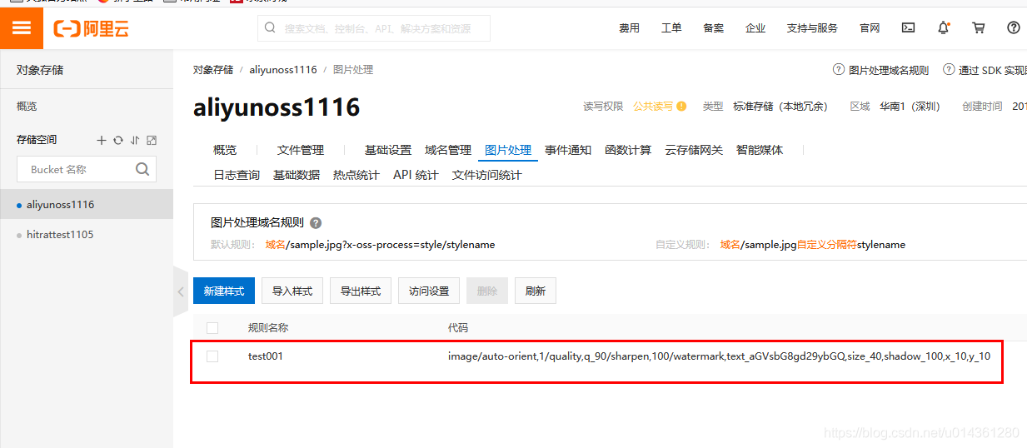Open the 通过 SDK 实现 help link
This screenshot has width=1027, height=448.
coord(985,70)
